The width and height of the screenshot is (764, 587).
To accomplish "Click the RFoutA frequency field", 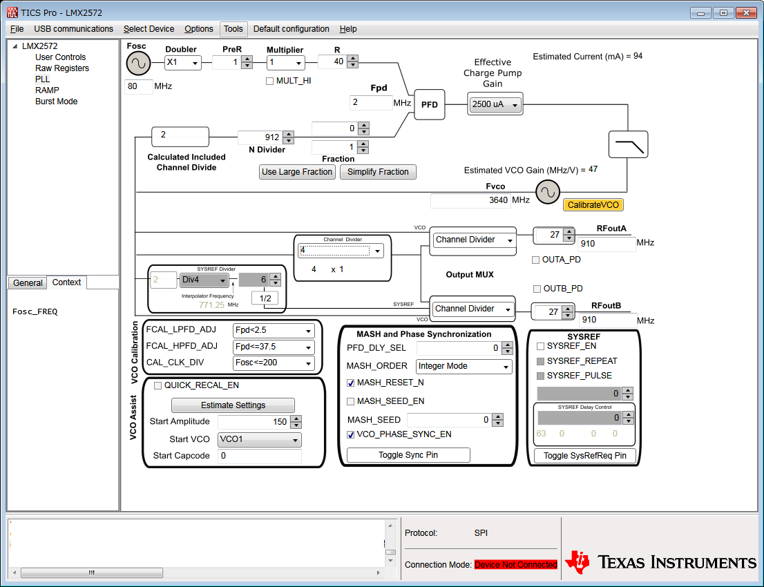I will [607, 244].
